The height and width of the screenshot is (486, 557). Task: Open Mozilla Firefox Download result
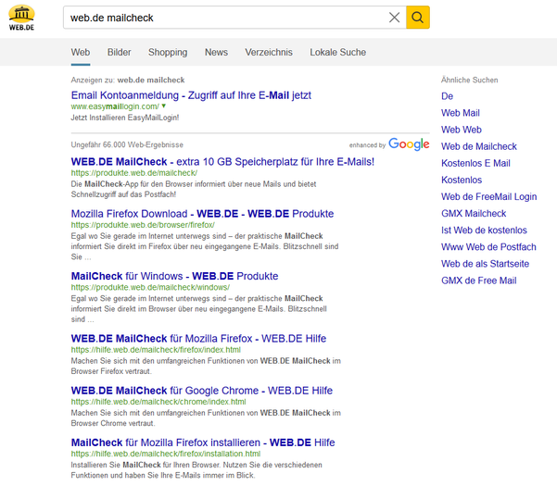[202, 214]
